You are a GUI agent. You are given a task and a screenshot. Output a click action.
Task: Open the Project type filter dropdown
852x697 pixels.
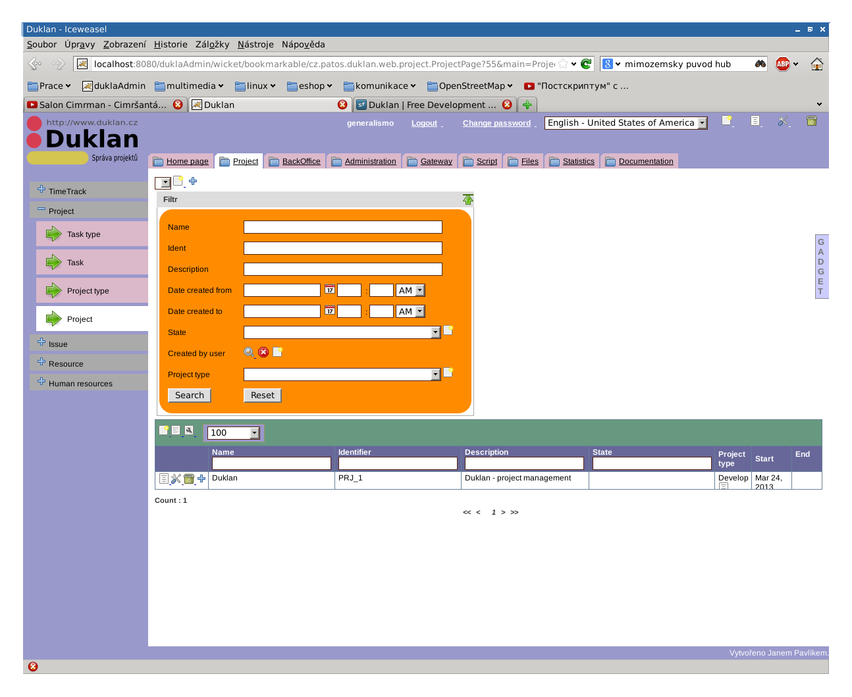click(x=435, y=374)
